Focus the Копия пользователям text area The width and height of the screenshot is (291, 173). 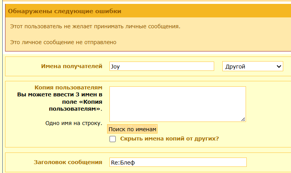(177, 104)
